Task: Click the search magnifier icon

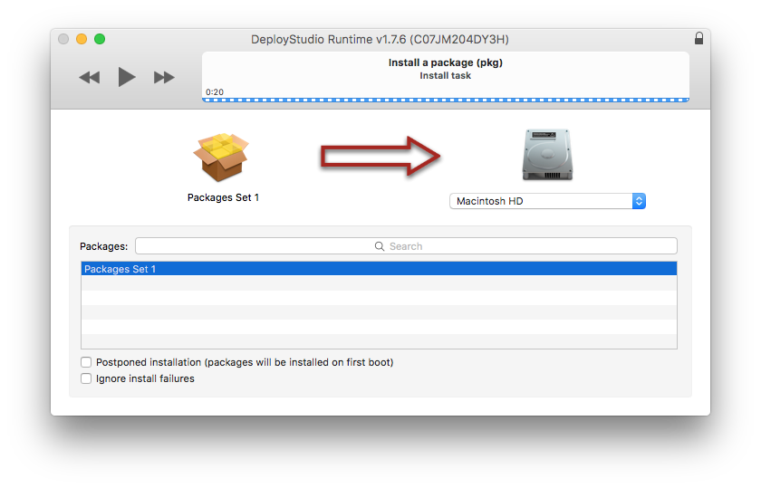Action: pos(380,246)
